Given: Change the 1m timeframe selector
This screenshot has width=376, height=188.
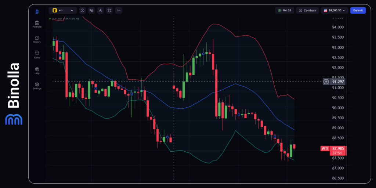Looking at the screenshot, I should [x=119, y=11].
